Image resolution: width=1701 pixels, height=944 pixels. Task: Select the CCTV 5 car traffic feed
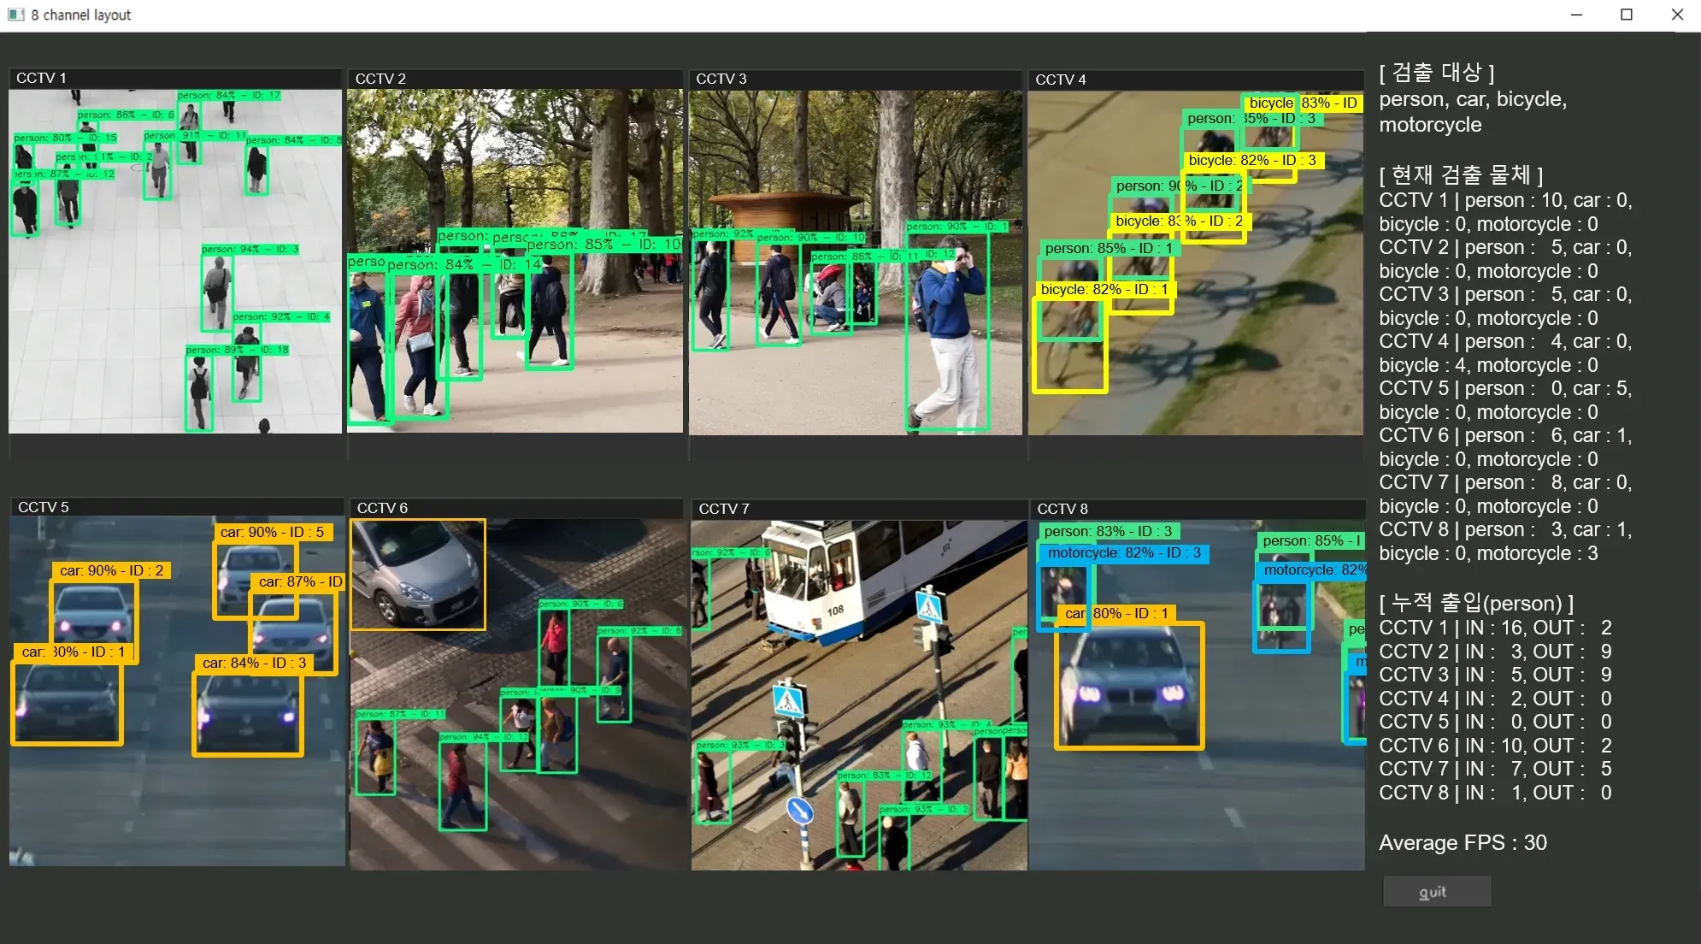click(x=177, y=690)
